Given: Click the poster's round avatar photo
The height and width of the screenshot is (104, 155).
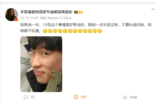Looking at the screenshot, I should pyautogui.click(x=11, y=15).
